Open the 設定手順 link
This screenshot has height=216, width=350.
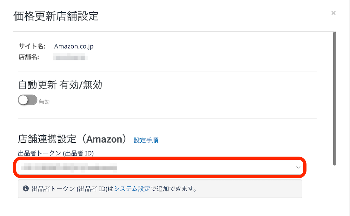(x=146, y=140)
